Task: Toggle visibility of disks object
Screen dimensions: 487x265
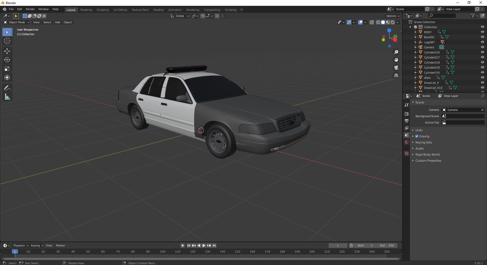Action: click(482, 77)
